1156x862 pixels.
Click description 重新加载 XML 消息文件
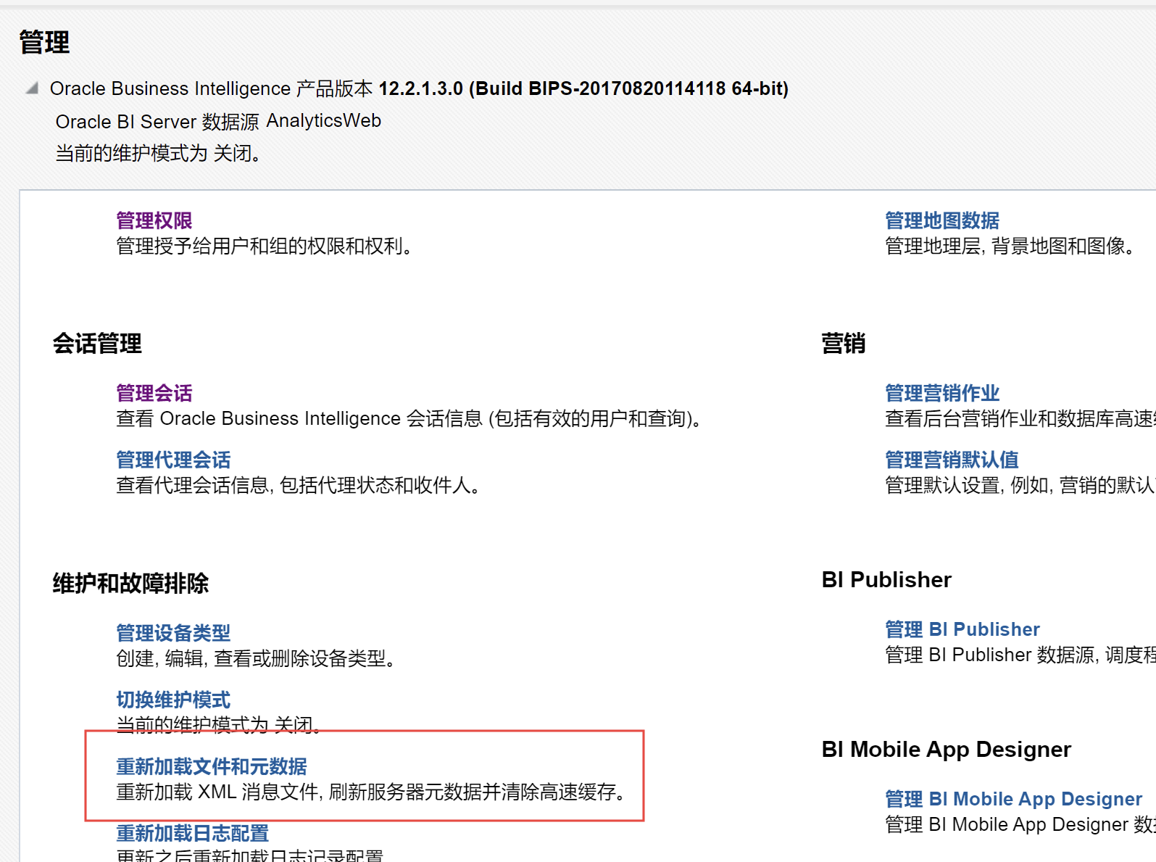pyautogui.click(x=372, y=792)
